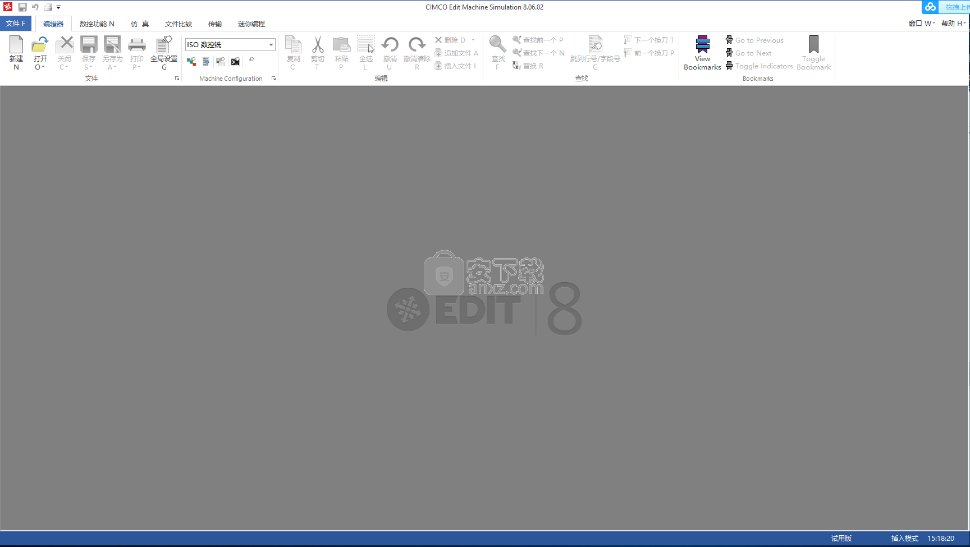
Task: Switch to the 文件比较 tab
Action: click(x=179, y=24)
